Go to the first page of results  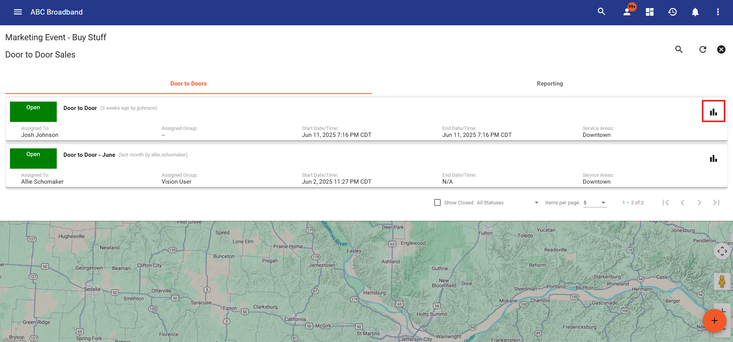665,202
